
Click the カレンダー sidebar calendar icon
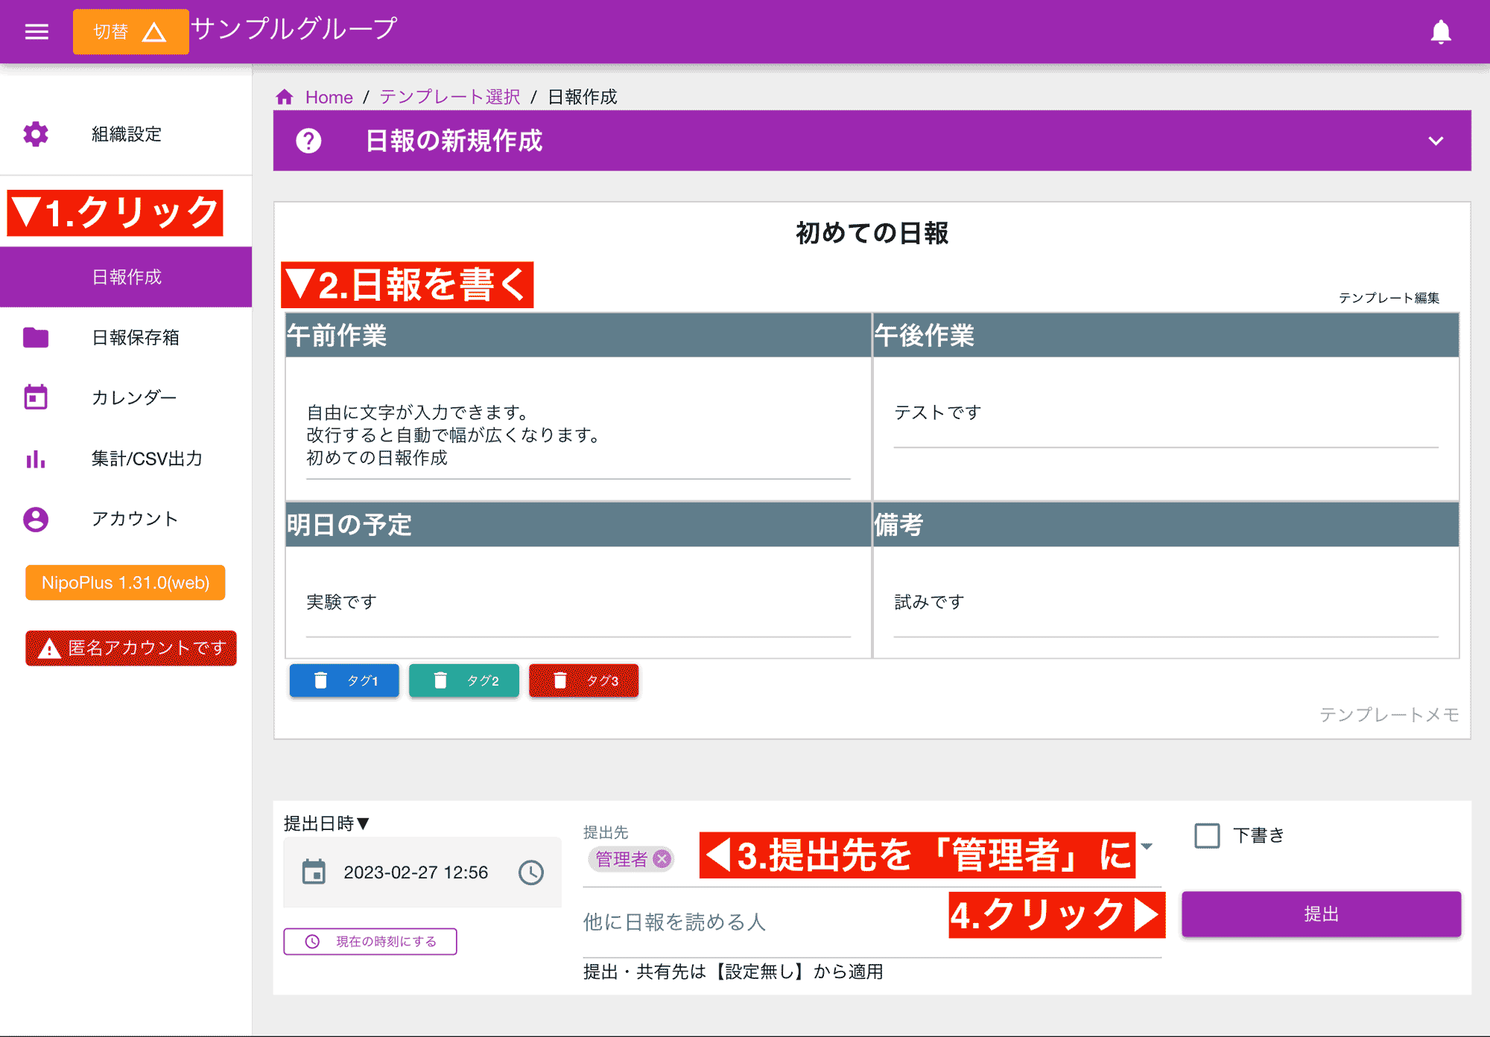click(35, 397)
